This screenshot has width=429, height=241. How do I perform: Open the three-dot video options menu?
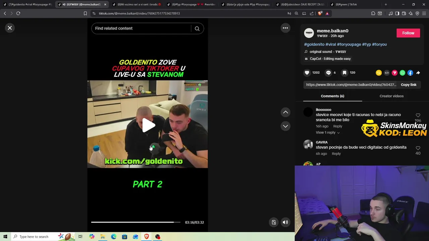[x=285, y=28]
